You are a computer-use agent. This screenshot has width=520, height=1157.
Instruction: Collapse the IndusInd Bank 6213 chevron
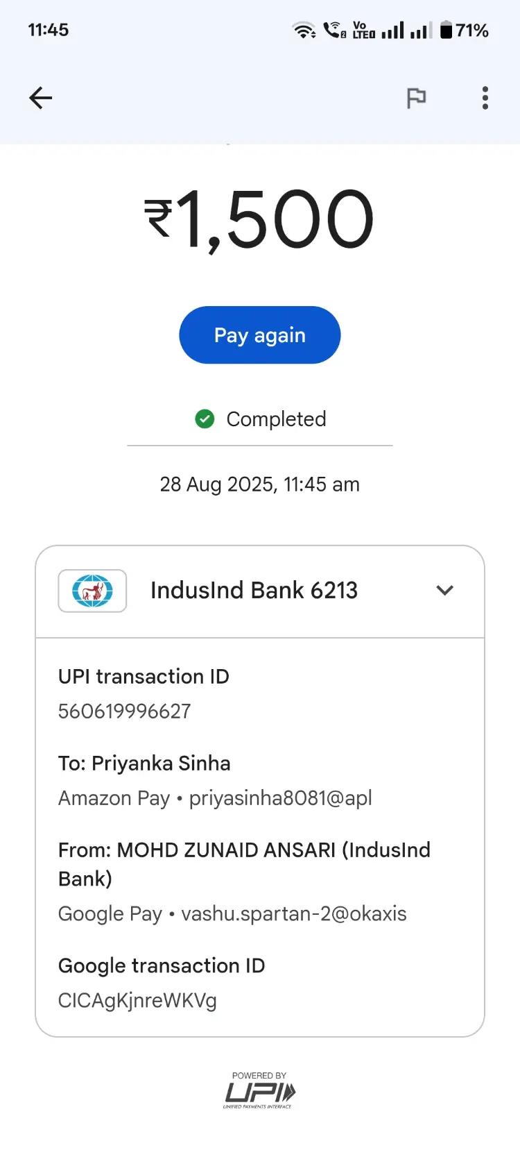(444, 591)
